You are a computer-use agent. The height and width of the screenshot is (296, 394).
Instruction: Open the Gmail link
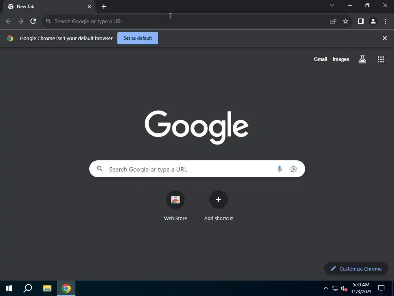[x=321, y=59]
